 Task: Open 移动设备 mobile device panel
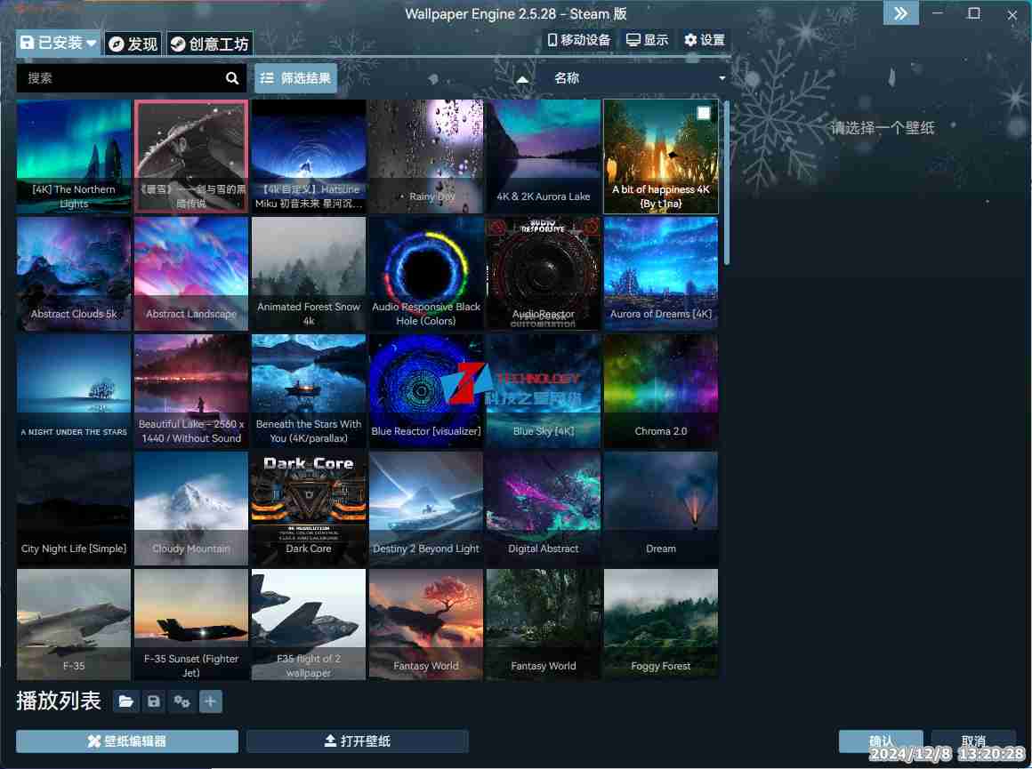pyautogui.click(x=579, y=40)
